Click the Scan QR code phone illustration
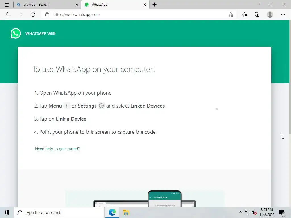 pyautogui.click(x=165, y=198)
